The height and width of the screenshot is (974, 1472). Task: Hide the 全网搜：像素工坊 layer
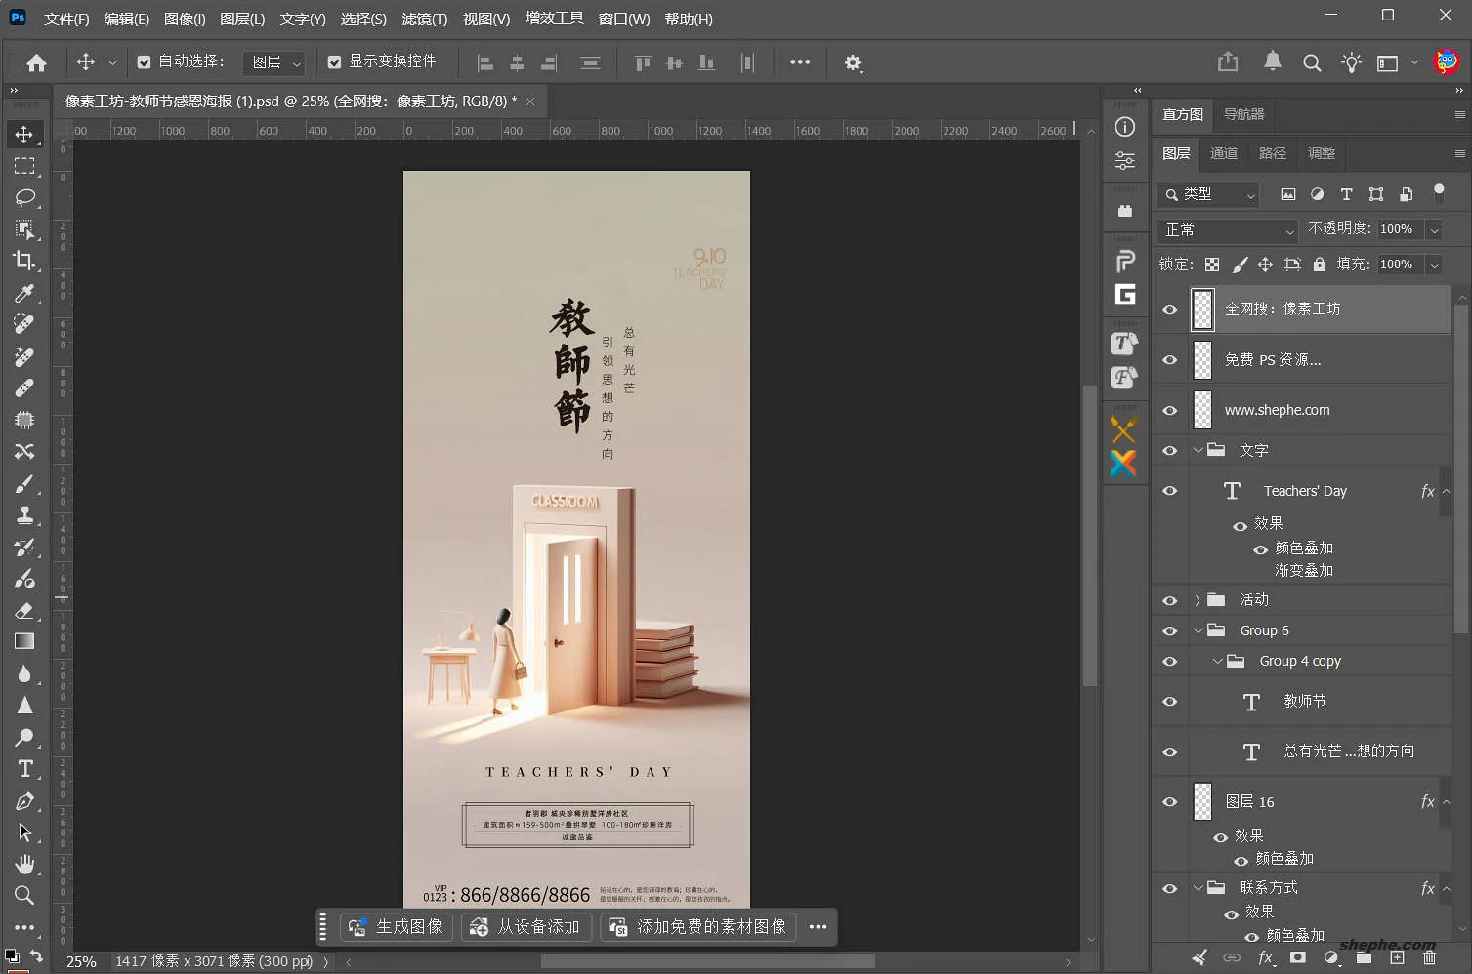(1170, 309)
